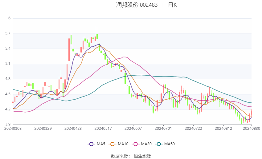Image resolution: width=262 pixels, height=159 pixels.
Task: Click the x-axis date 20240830
Action: pyautogui.click(x=252, y=129)
